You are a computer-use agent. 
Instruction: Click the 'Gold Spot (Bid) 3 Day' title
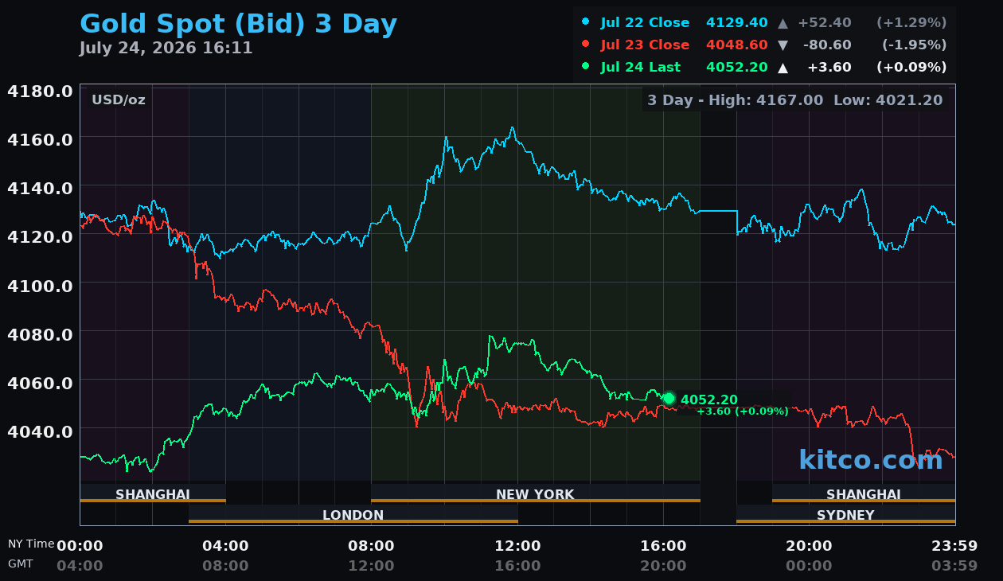click(x=239, y=24)
